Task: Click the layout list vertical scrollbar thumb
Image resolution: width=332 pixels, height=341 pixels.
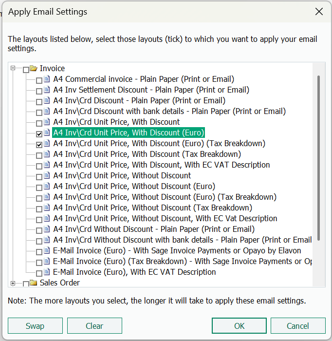Action: [x=318, y=158]
